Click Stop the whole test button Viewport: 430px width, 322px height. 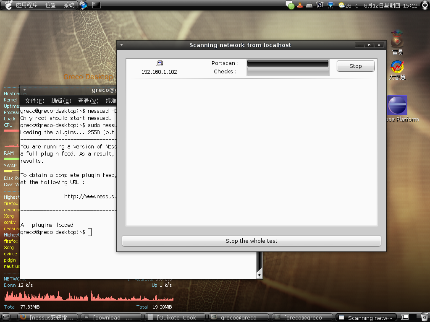251,241
